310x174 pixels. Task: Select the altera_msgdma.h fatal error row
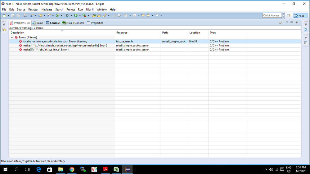pyautogui.click(x=55, y=41)
